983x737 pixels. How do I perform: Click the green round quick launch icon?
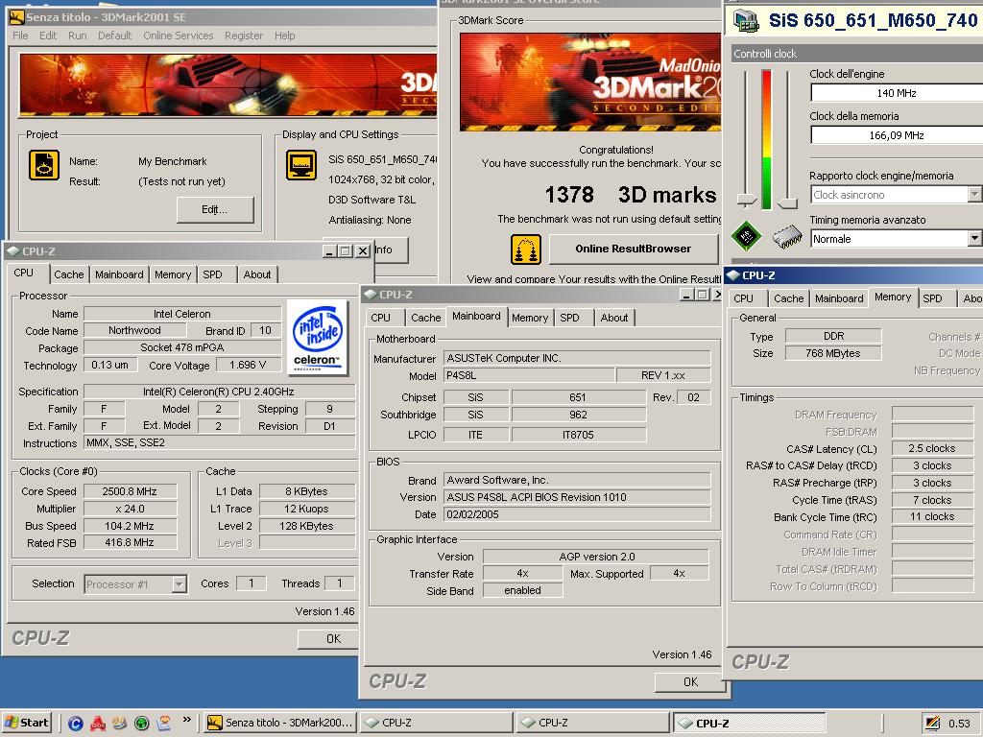pyautogui.click(x=142, y=724)
